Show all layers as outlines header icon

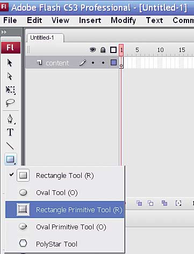click(113, 50)
